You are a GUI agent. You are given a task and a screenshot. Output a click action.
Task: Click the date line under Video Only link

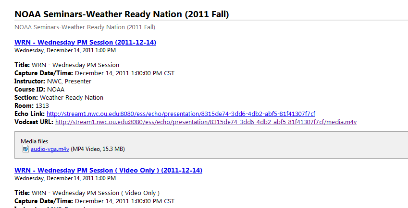[x=65, y=178]
